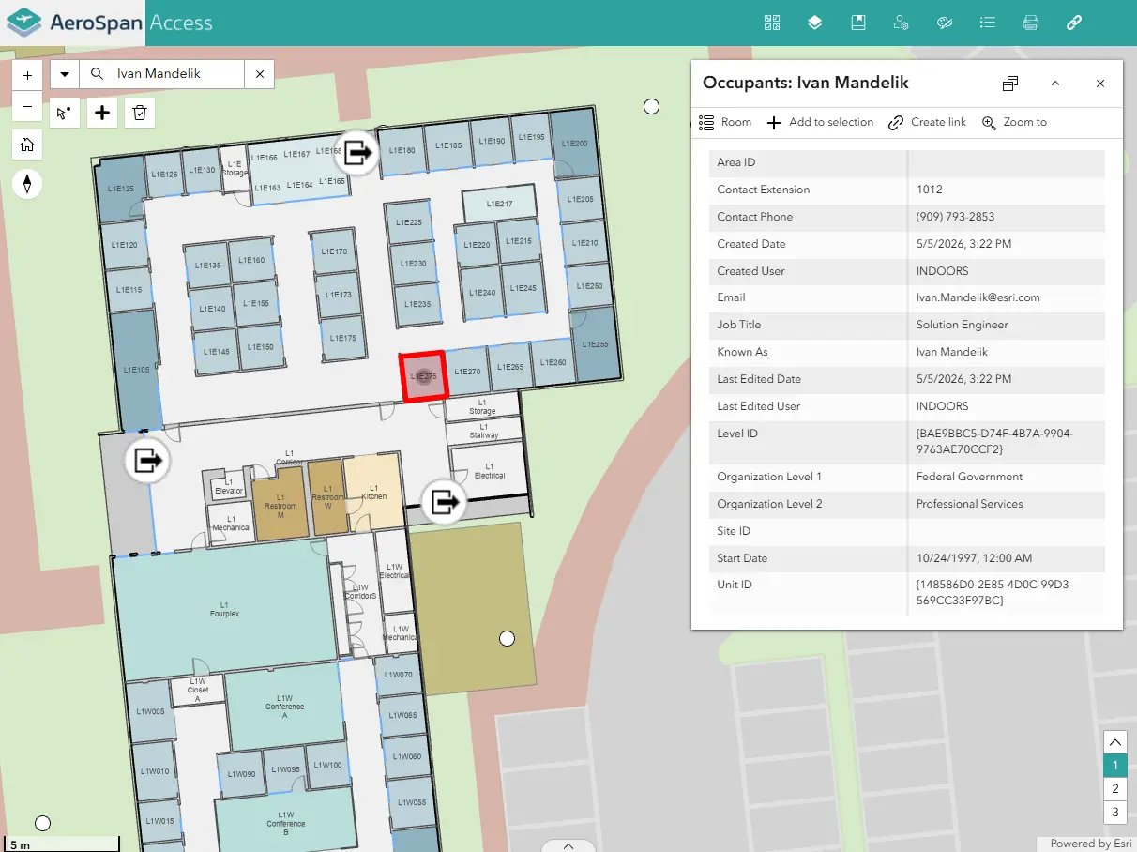Click the Level ID GUID value

[x=994, y=442]
